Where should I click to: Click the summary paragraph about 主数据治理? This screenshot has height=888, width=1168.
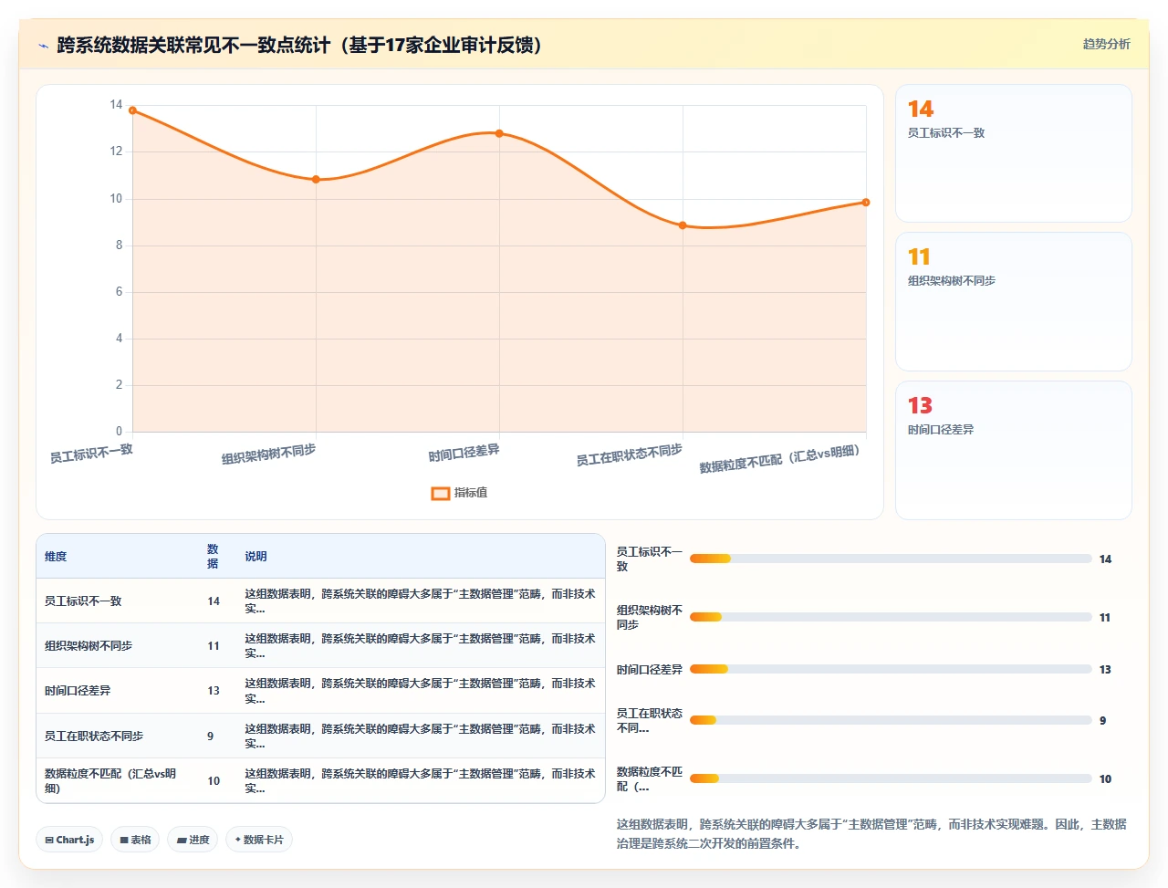coord(871,833)
